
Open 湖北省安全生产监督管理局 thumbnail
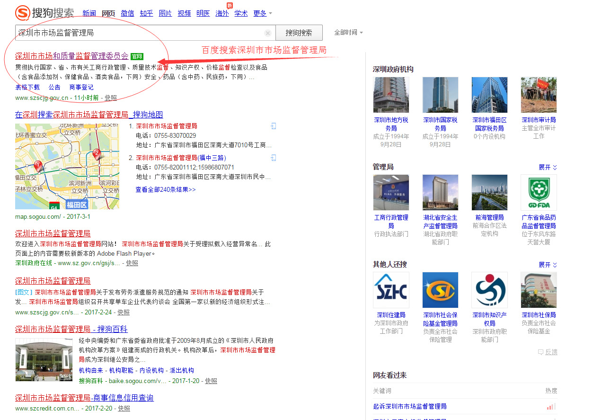click(x=440, y=192)
